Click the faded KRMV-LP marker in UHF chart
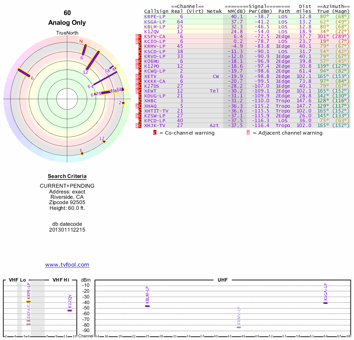Screen dimensions: 354x340 click(239, 327)
